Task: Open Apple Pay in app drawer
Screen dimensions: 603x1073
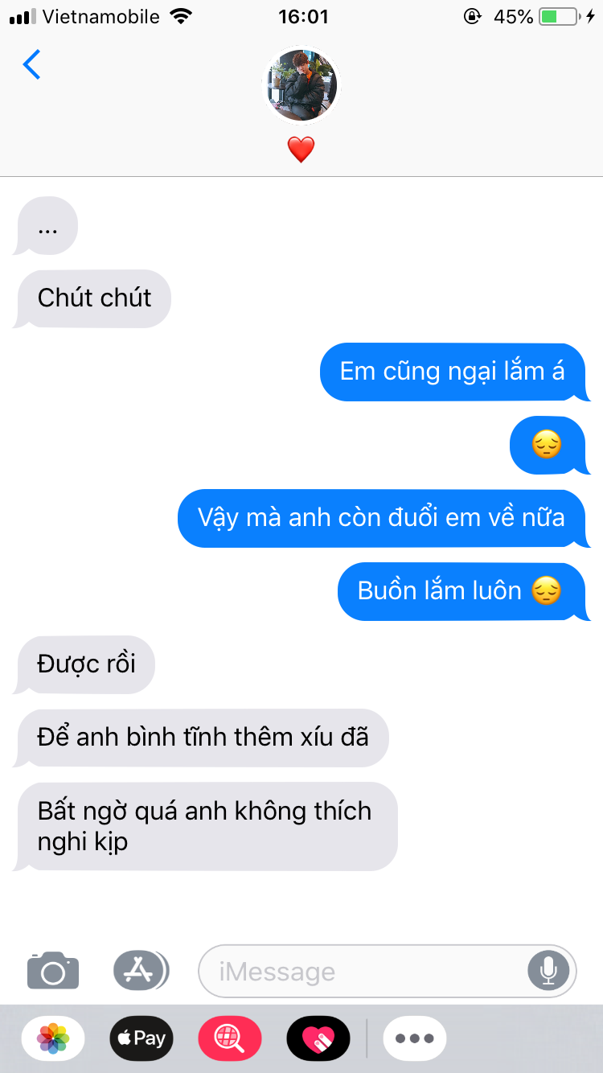Action: [x=142, y=1038]
